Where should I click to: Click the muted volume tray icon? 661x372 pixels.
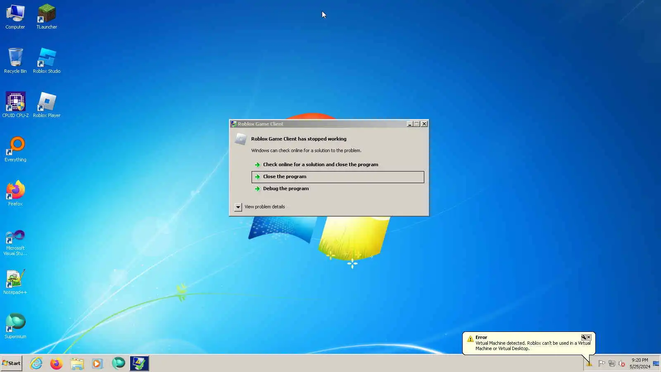[x=622, y=363]
